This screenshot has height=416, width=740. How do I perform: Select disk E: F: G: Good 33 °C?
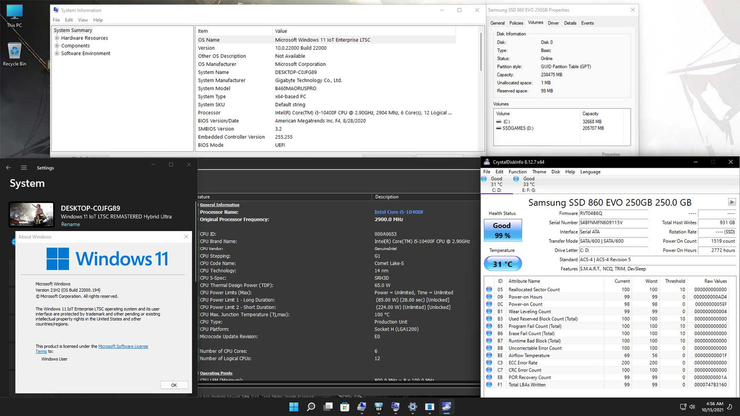coord(528,185)
